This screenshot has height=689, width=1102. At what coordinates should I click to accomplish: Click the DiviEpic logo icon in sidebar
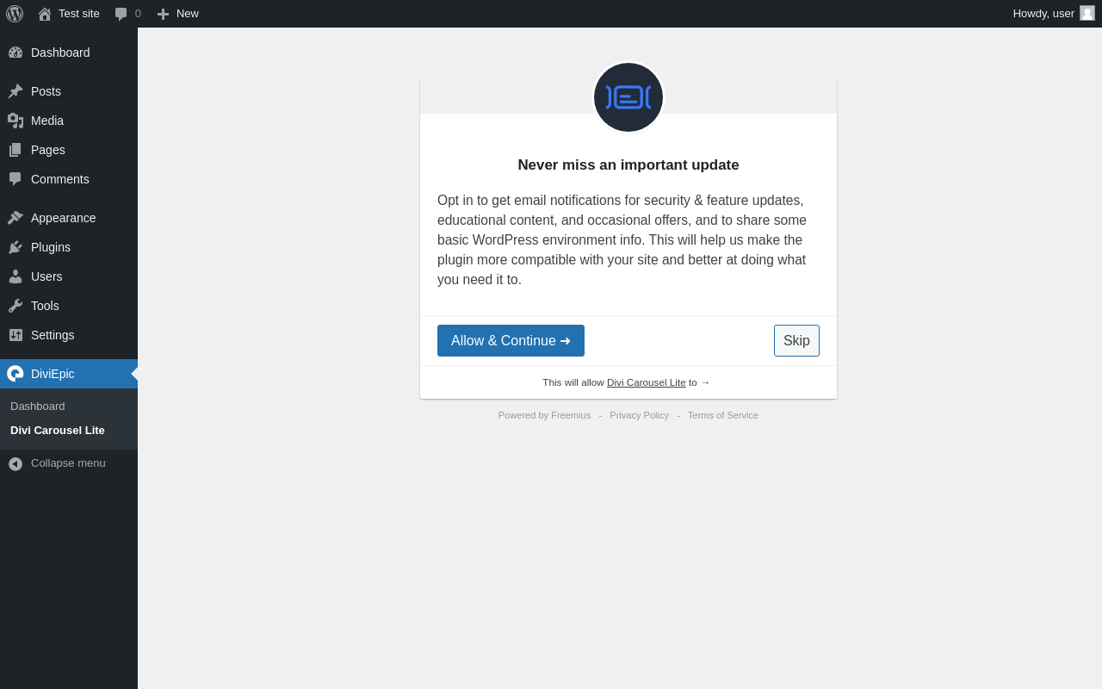[15, 374]
